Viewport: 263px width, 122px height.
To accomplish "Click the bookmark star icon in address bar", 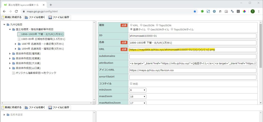I will click(x=195, y=11).
